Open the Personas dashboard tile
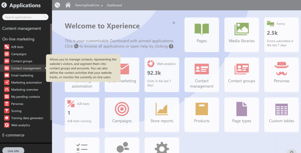Viewport: 301px width, 153px height. 281,75
